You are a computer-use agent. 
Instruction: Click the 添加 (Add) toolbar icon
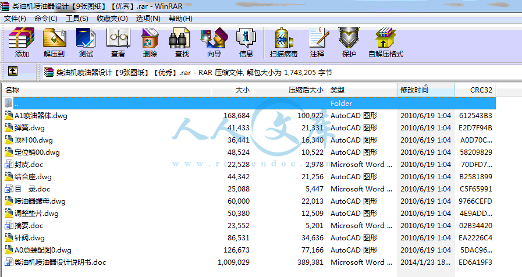[22, 38]
